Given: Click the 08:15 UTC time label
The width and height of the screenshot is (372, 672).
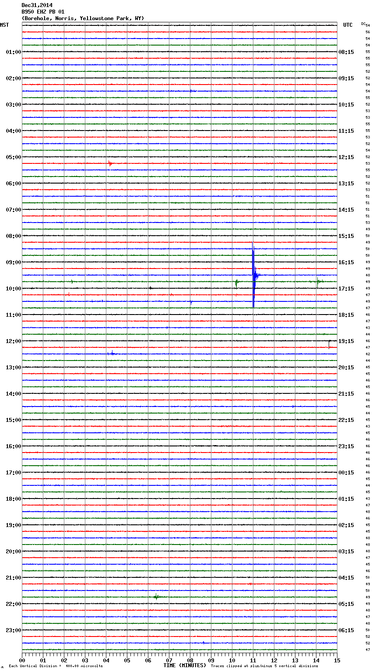Looking at the screenshot, I should [x=346, y=52].
